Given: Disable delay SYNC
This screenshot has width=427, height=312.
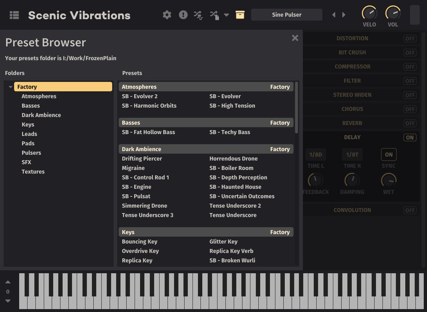Looking at the screenshot, I should 389,154.
